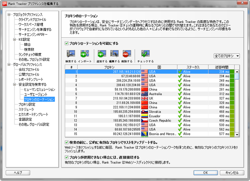This screenshot has width=250, height=181.
Task: Collapse the プロジェクトプリファレンス tree node
Action: pos(9,15)
